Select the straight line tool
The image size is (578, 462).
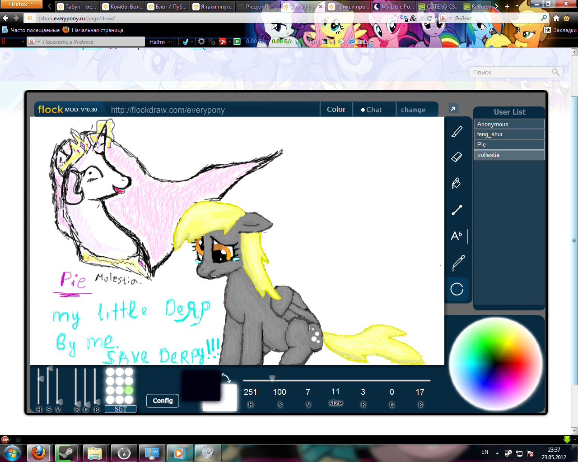457,210
